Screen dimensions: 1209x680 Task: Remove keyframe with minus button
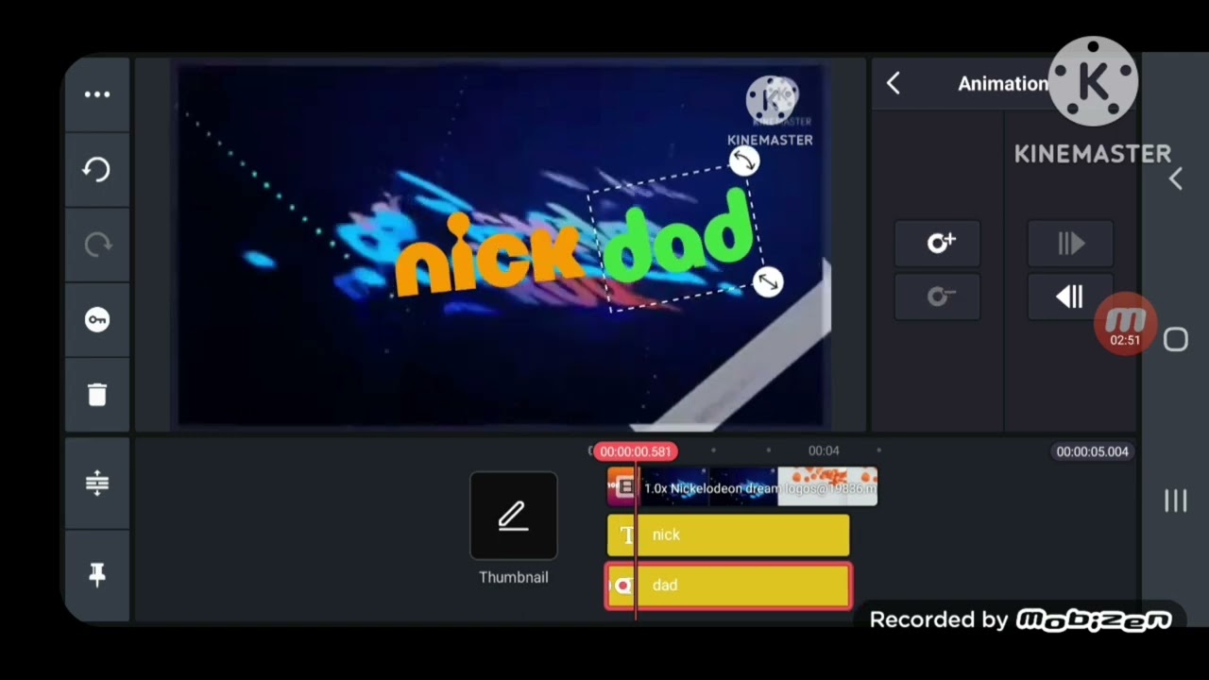(x=938, y=297)
